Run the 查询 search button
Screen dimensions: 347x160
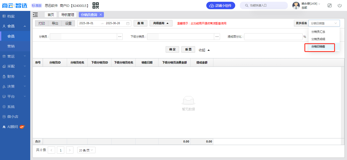tap(140, 23)
